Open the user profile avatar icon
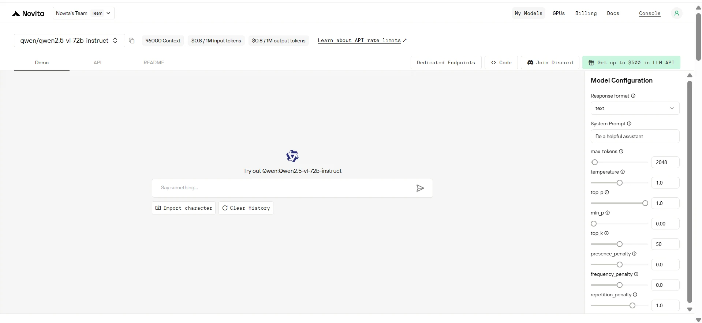The width and height of the screenshot is (702, 323). coord(676,13)
